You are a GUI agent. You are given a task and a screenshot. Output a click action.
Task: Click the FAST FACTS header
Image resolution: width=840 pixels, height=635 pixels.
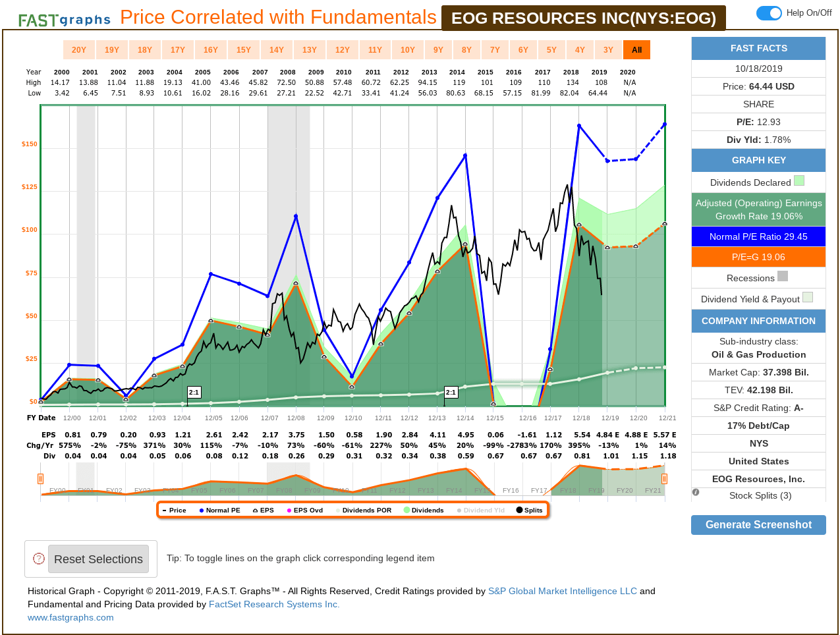(758, 48)
